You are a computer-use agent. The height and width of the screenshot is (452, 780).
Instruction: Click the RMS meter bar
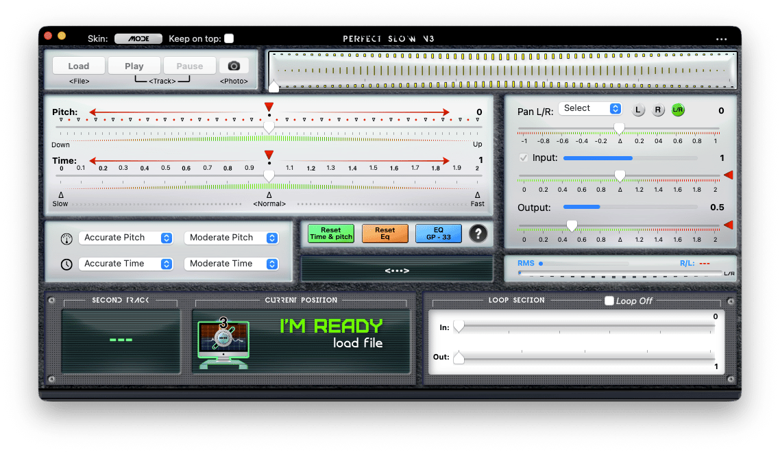tap(585, 264)
